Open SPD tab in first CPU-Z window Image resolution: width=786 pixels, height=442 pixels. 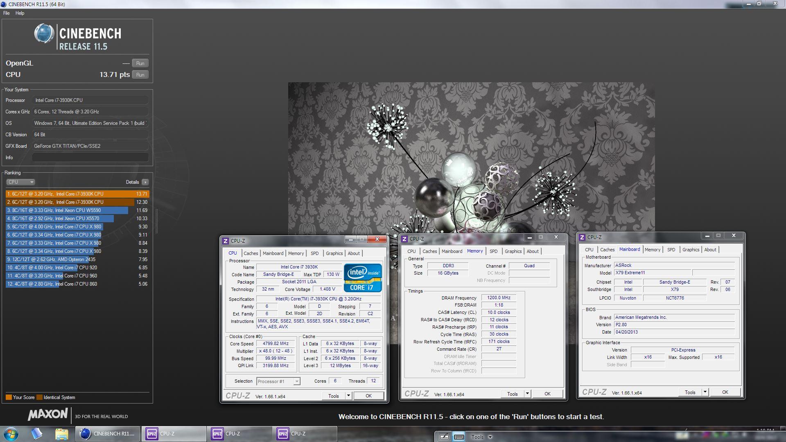click(x=314, y=253)
